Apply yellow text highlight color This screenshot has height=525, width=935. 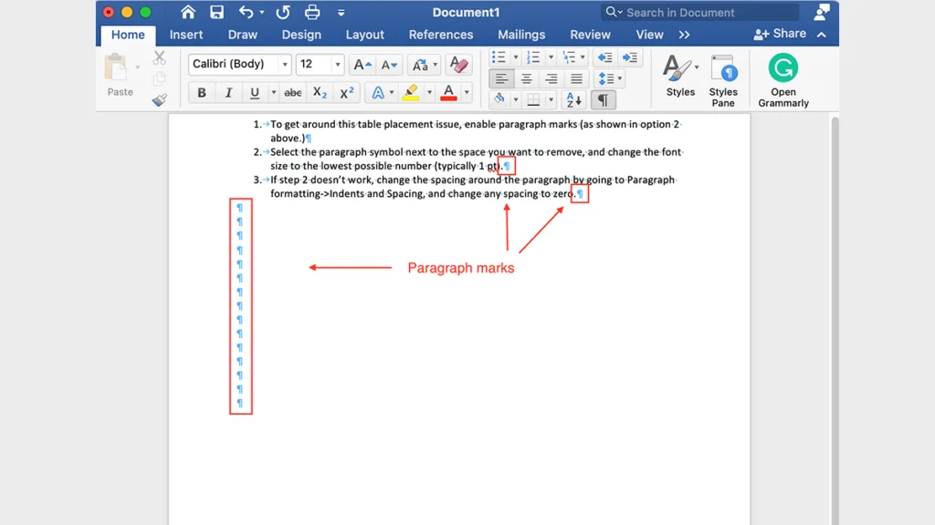(x=411, y=93)
